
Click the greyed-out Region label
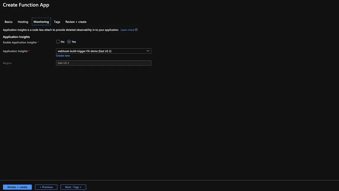(7, 63)
